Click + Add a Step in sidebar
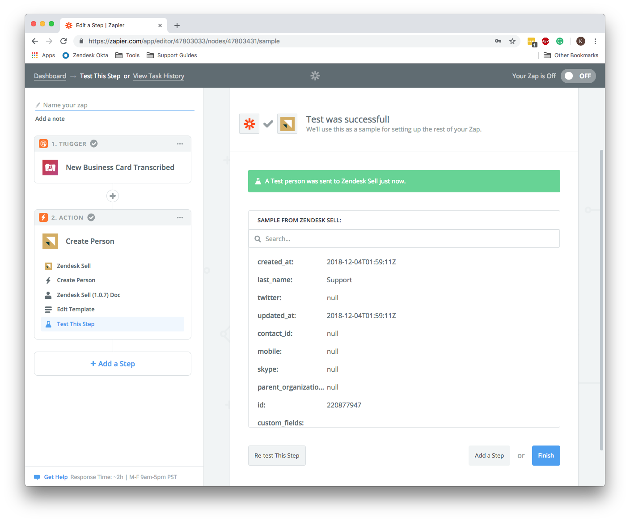630x522 pixels. [113, 364]
